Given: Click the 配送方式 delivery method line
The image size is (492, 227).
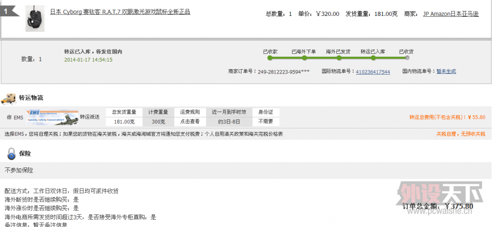Looking at the screenshot, I should click(61, 191).
